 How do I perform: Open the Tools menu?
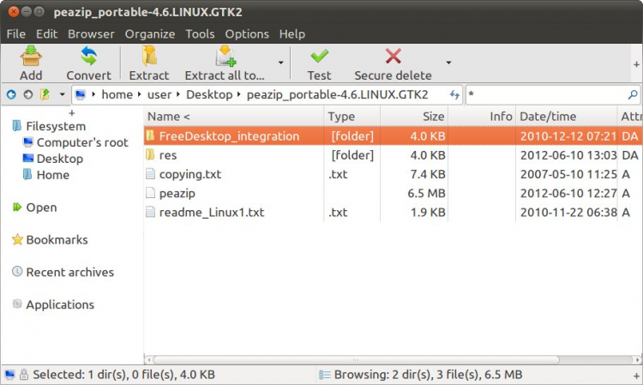[x=200, y=34]
